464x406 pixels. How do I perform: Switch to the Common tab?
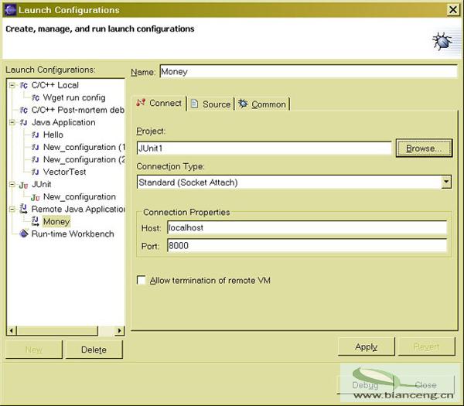click(262, 104)
